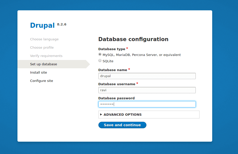
Task: Click the Advanced Options header bar
Action: pos(149,114)
